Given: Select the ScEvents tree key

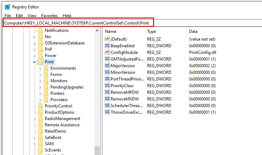Looking at the screenshot, I should [x=53, y=150].
